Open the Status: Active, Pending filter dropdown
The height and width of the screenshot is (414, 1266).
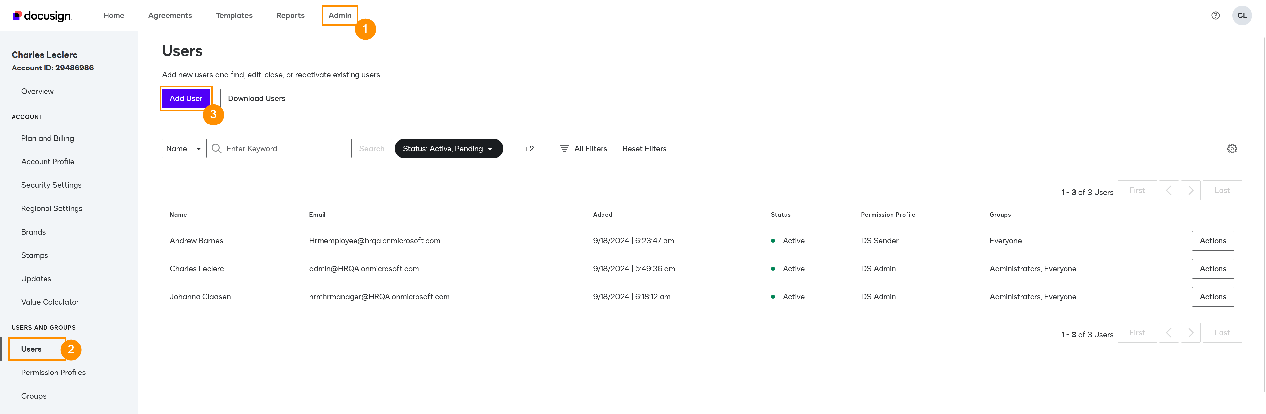448,148
